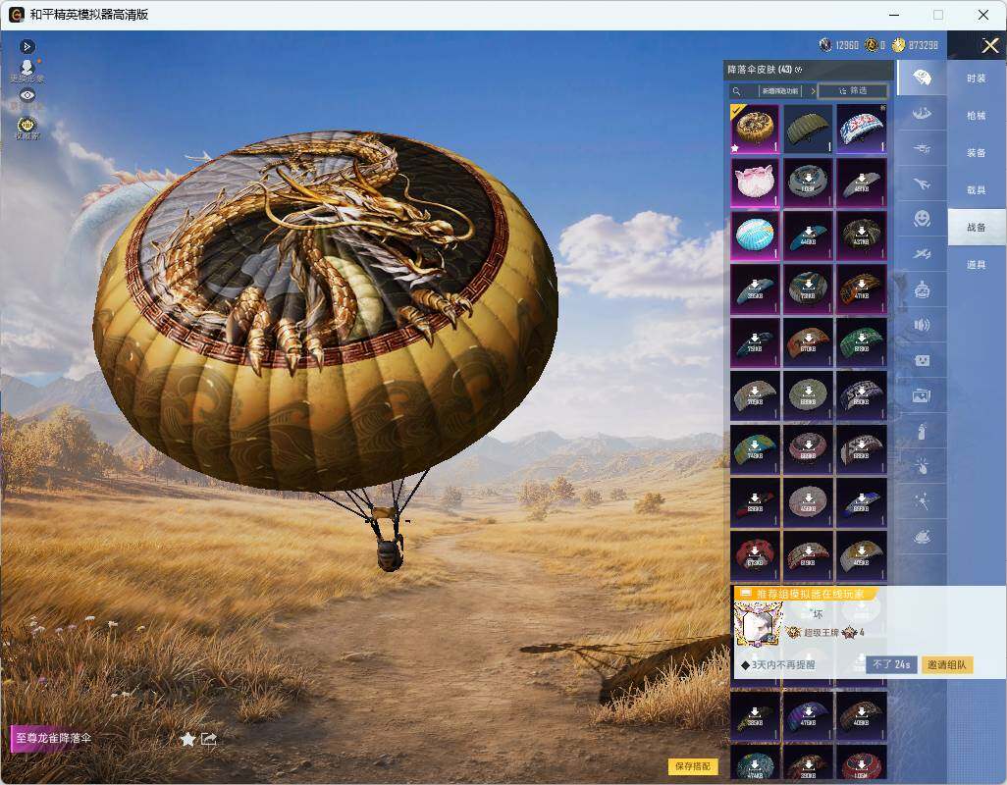Open the sound speaker category icon

[x=922, y=326]
